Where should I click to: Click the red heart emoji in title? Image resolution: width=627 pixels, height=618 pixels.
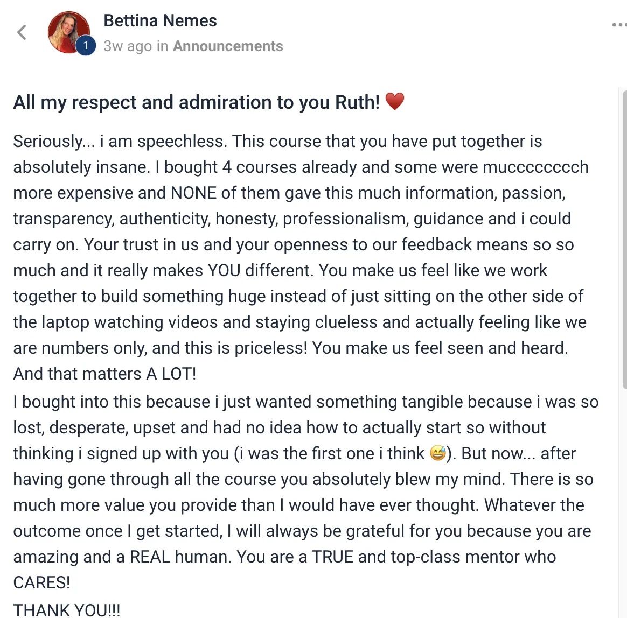coord(395,101)
